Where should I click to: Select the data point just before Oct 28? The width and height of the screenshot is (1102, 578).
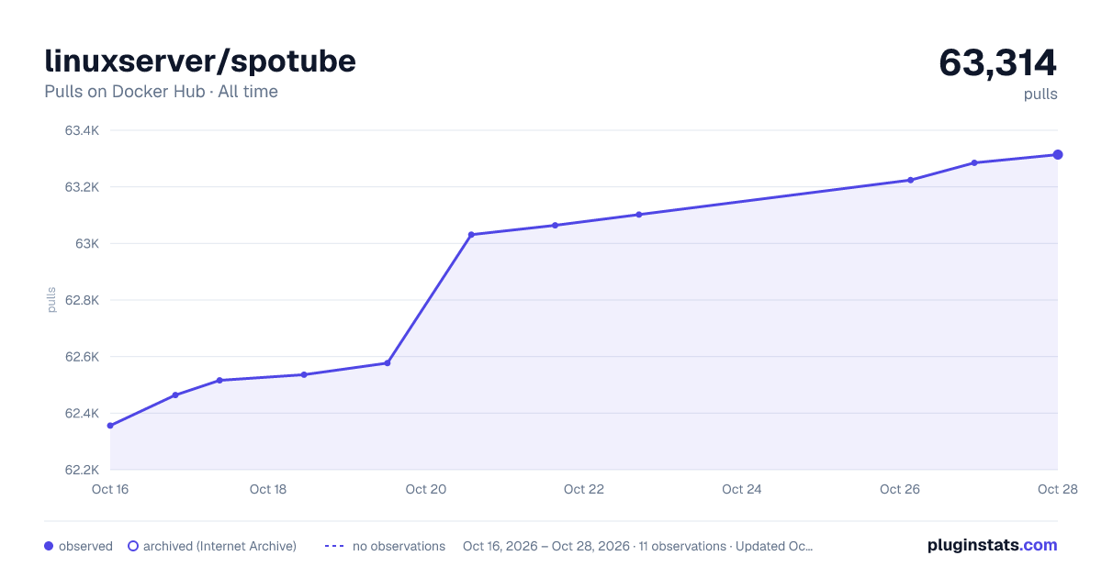(974, 162)
